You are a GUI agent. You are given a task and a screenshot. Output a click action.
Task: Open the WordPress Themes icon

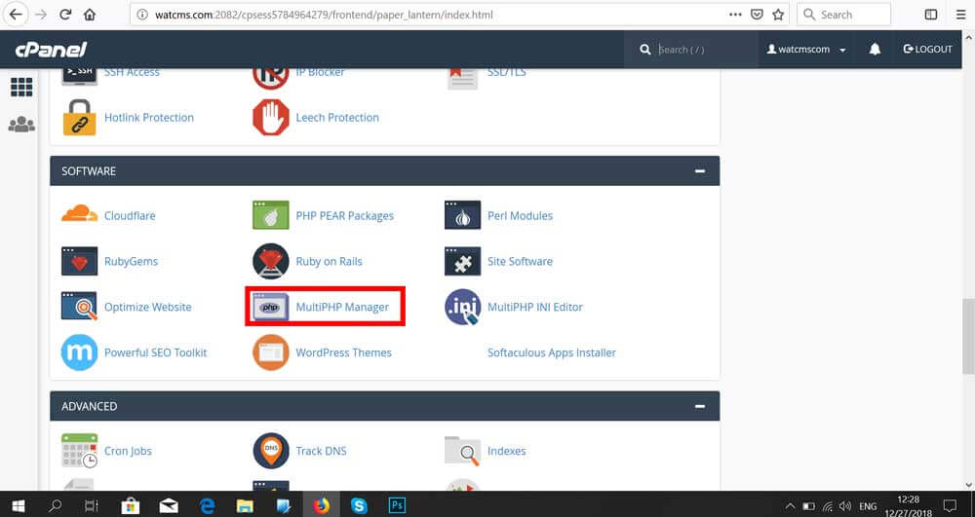click(270, 352)
